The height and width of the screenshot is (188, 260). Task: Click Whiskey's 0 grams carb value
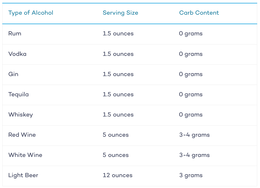coord(191,115)
